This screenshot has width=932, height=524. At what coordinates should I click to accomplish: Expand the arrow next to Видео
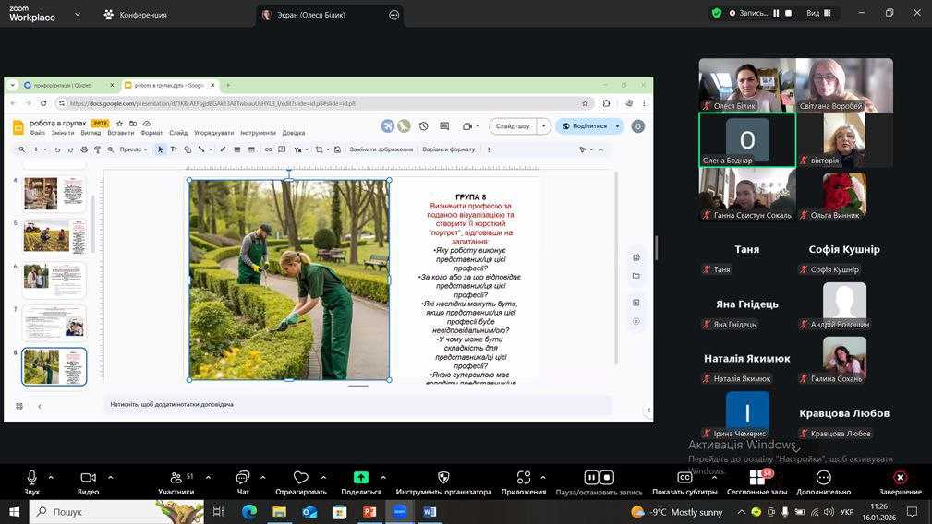pos(110,477)
